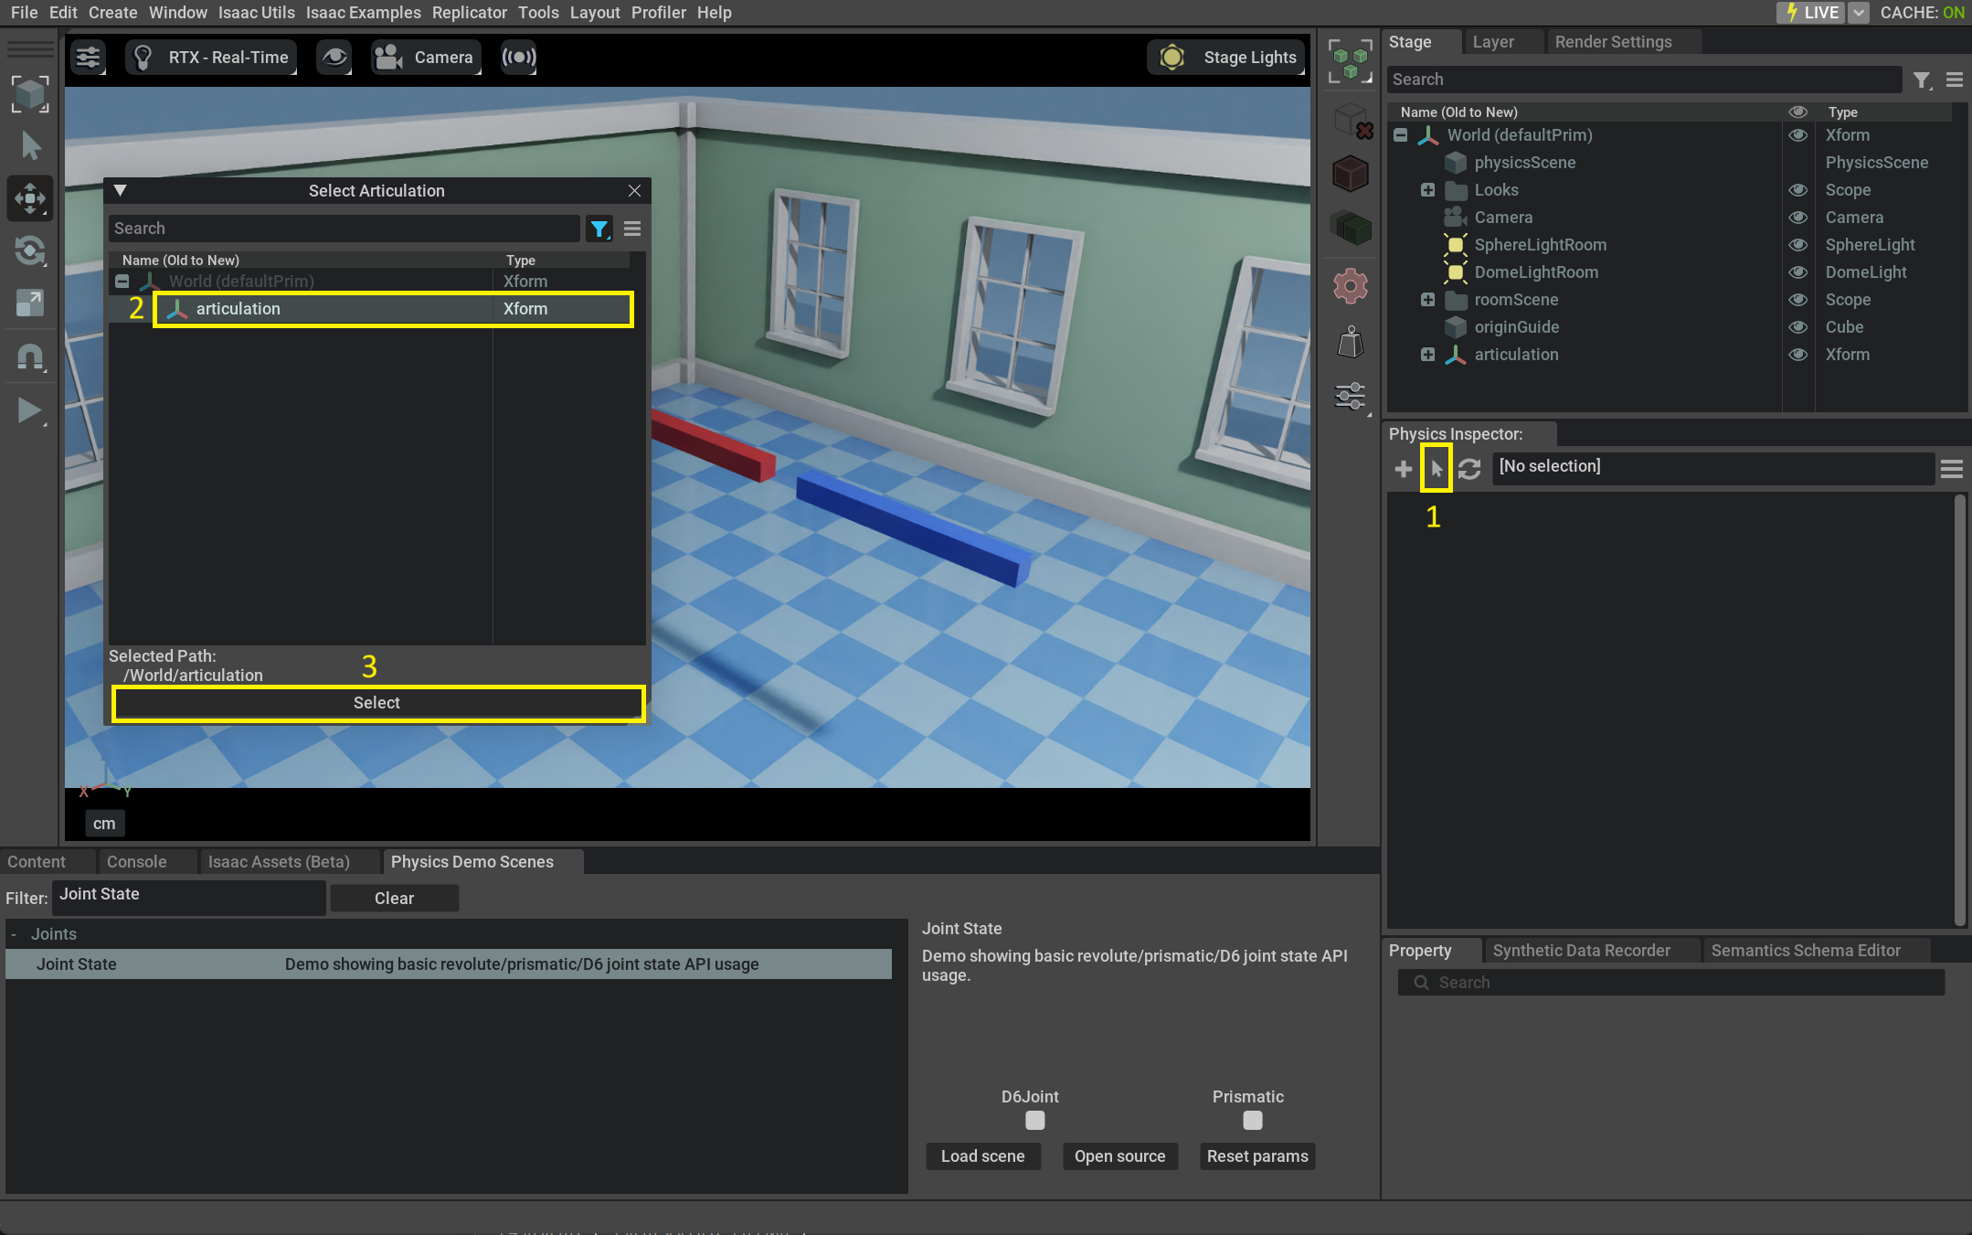Image resolution: width=1972 pixels, height=1235 pixels.
Task: Click the Rotate tool icon
Action: [29, 250]
